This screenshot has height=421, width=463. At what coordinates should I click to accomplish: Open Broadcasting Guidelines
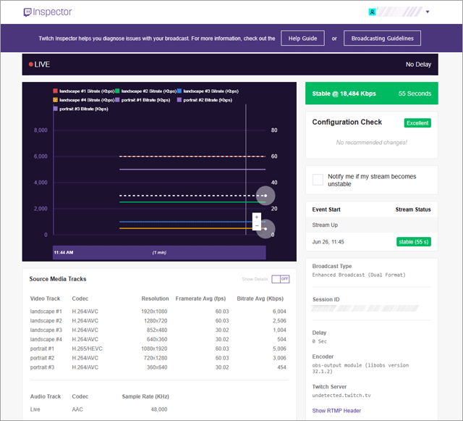(x=382, y=38)
